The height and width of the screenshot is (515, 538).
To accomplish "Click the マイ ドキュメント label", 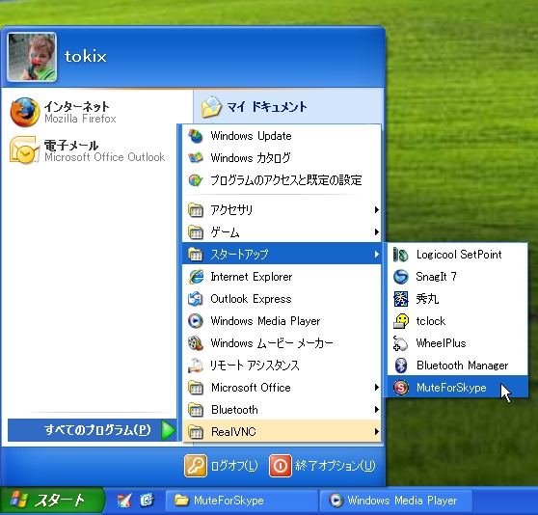I will coord(267,107).
